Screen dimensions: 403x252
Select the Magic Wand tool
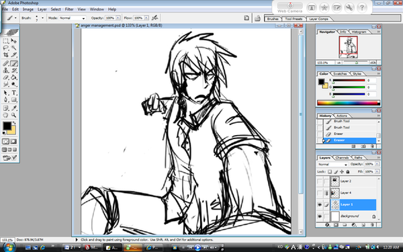14,48
